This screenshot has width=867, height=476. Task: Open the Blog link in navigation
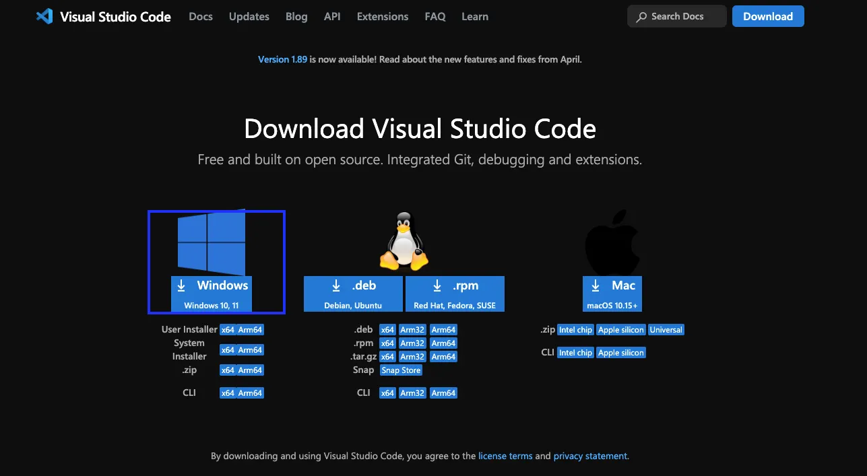tap(296, 16)
